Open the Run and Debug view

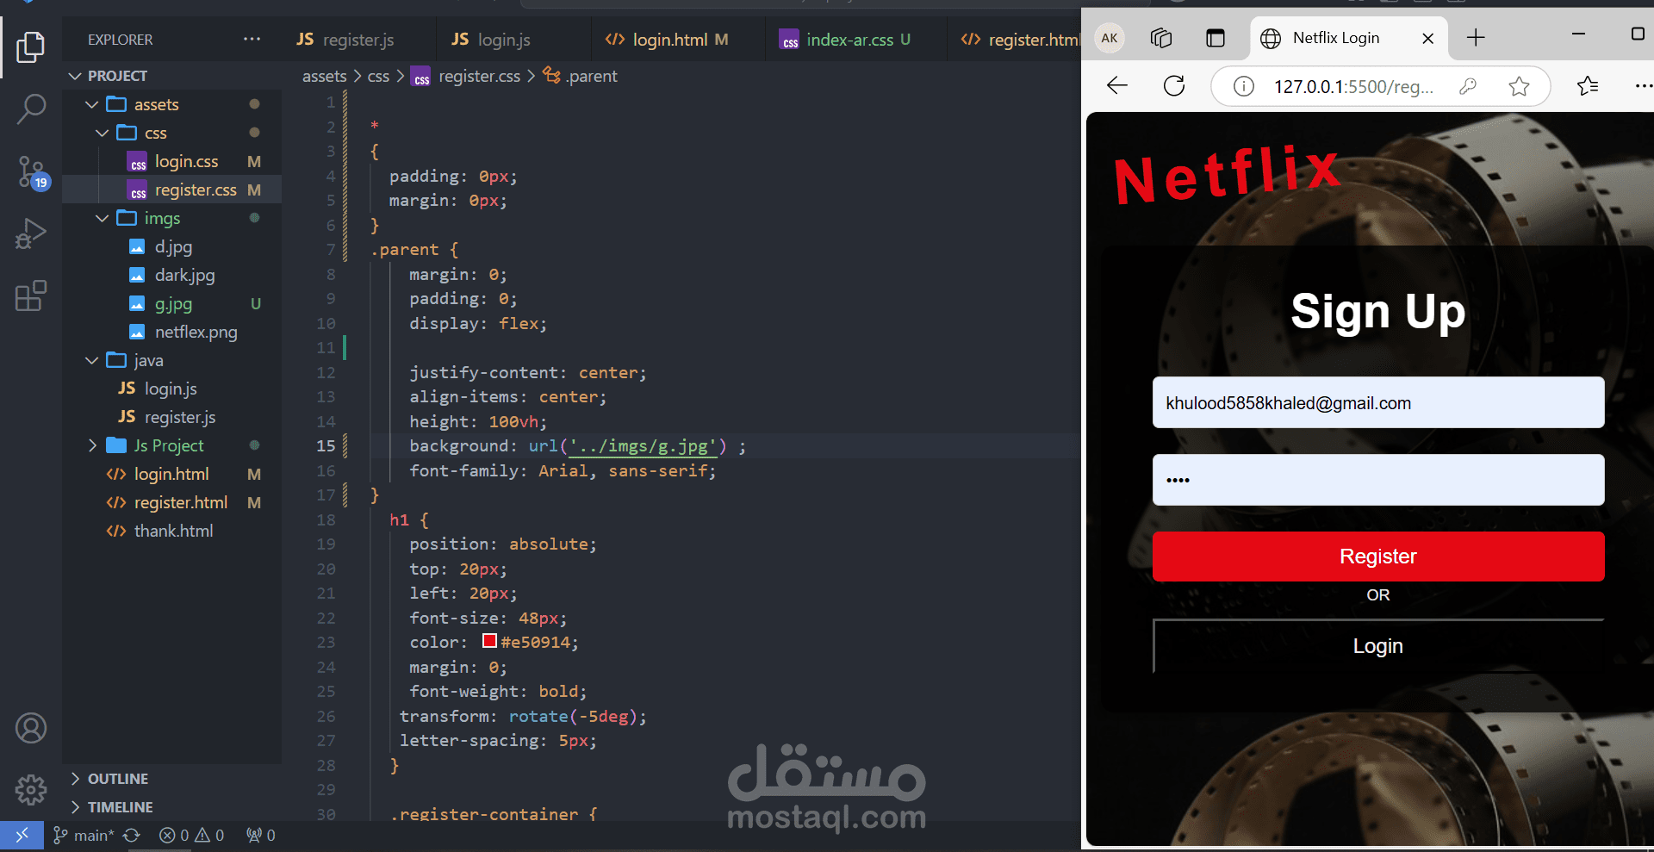pyautogui.click(x=31, y=234)
